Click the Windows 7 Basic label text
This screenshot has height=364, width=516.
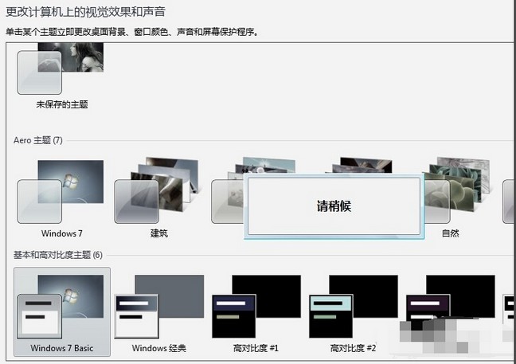(x=62, y=348)
